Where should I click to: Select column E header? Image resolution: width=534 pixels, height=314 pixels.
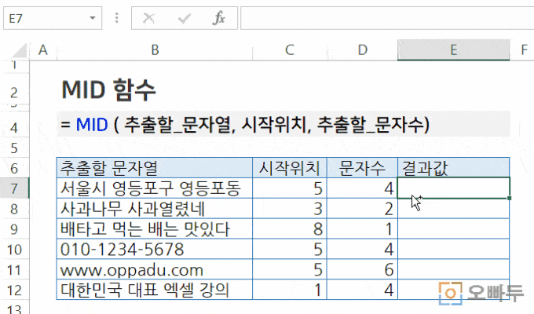click(454, 50)
